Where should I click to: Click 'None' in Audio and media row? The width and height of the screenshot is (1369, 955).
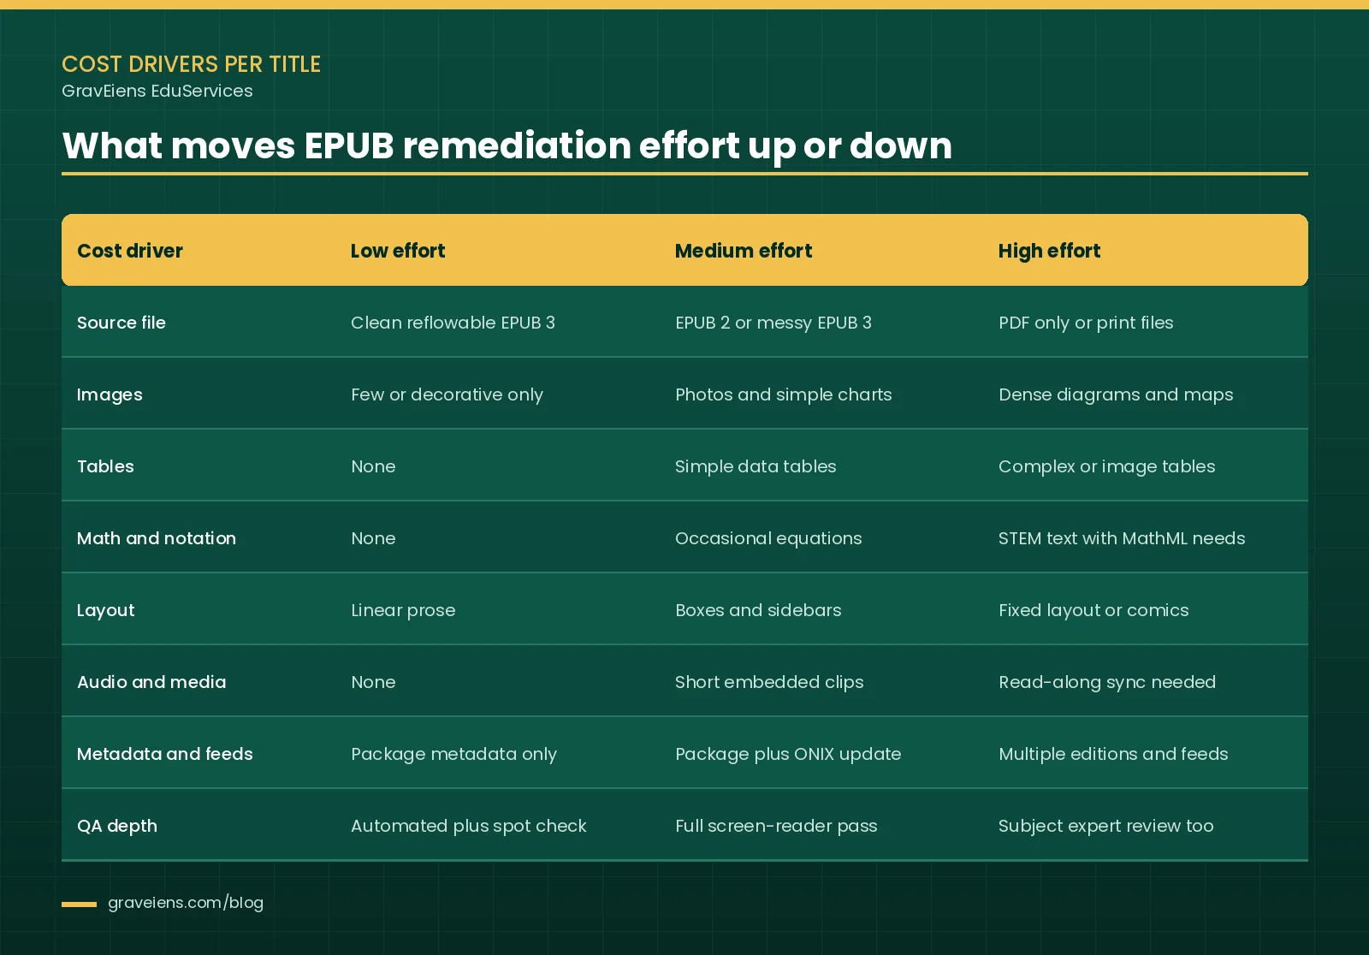[373, 682]
